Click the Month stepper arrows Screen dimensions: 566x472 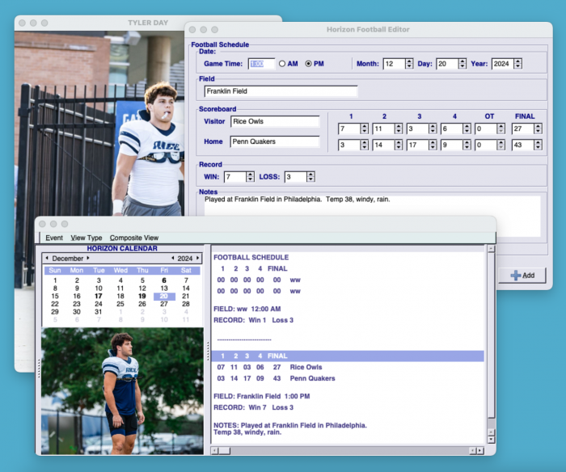pos(410,64)
